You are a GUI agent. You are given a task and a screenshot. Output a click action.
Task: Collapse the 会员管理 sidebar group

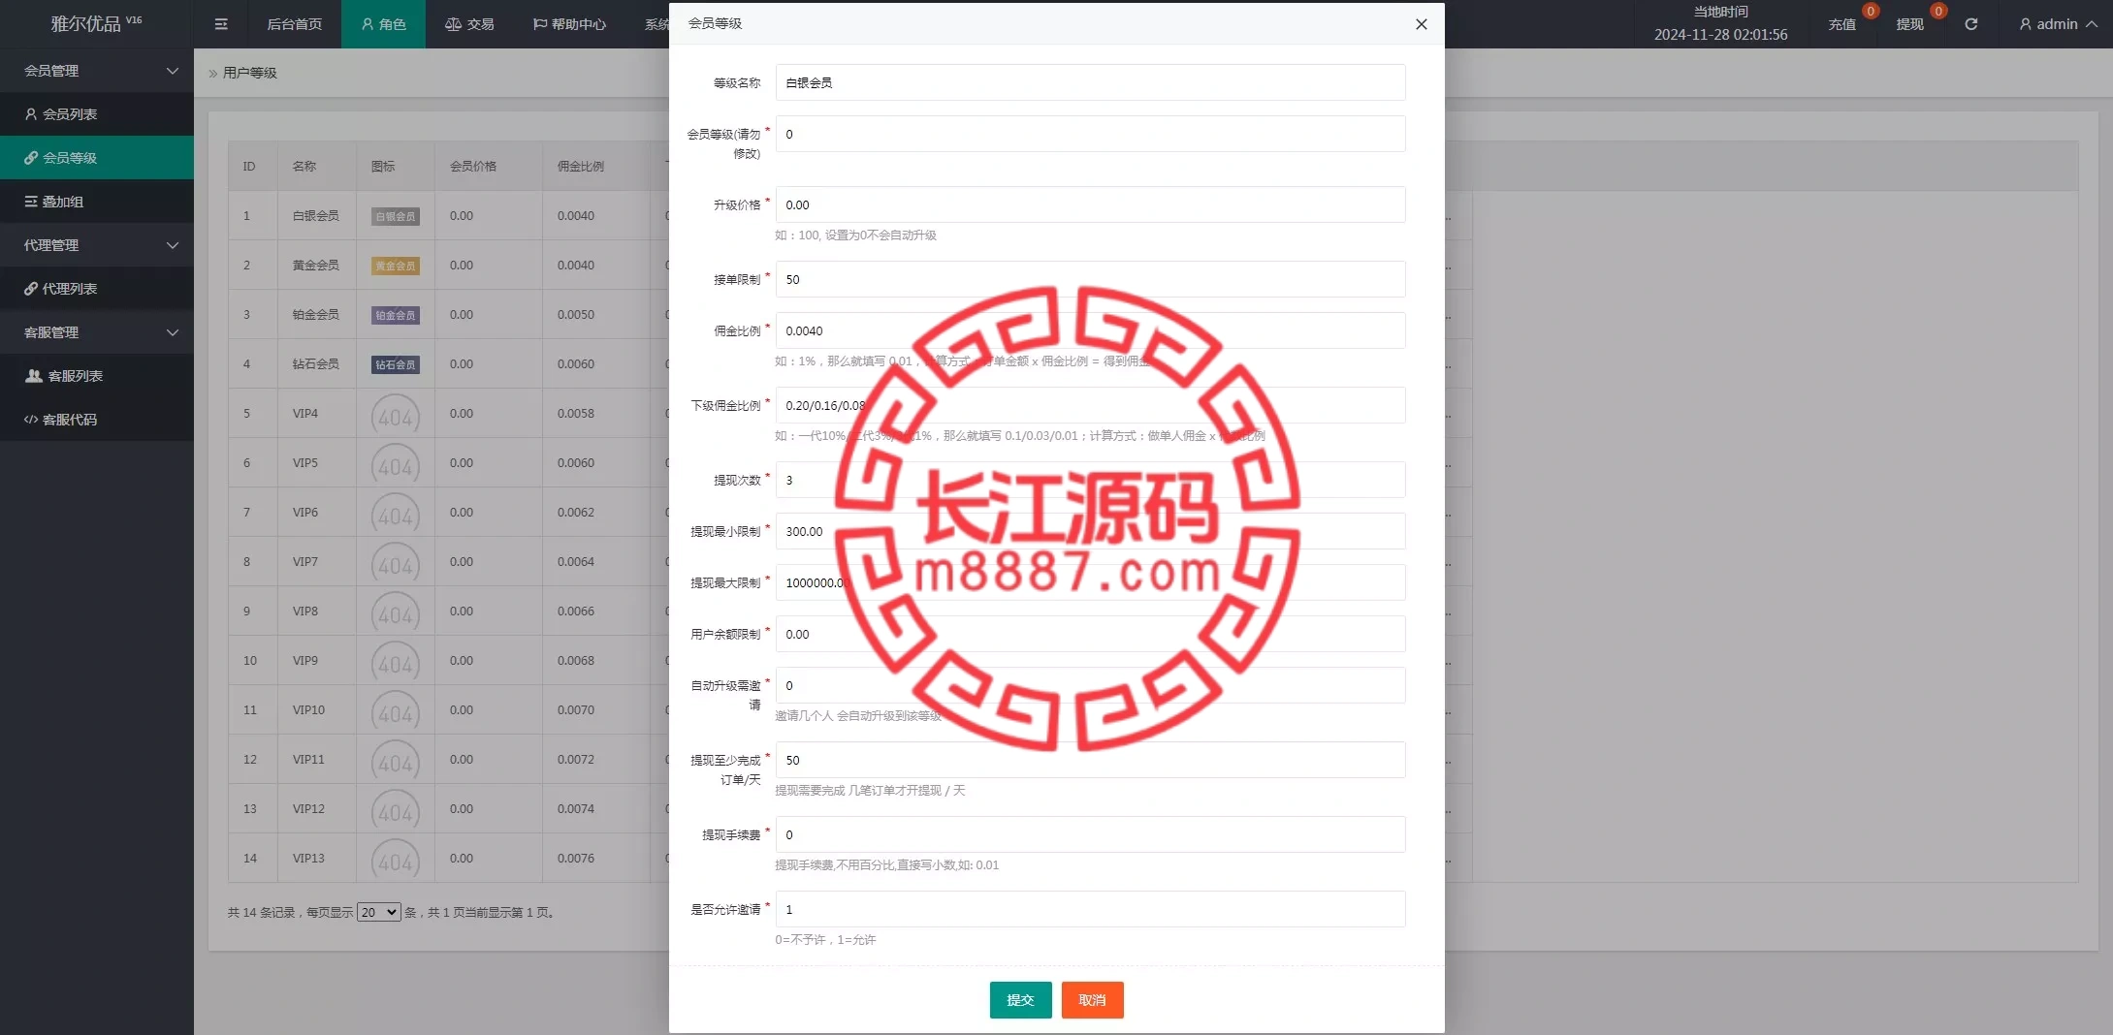(x=97, y=71)
